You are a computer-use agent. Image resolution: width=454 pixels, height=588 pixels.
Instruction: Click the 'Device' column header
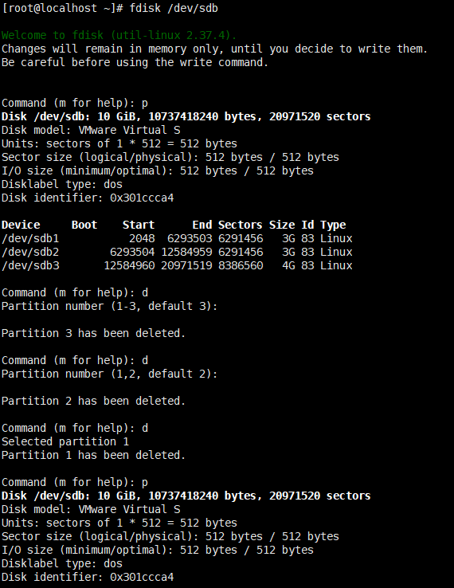tap(21, 225)
